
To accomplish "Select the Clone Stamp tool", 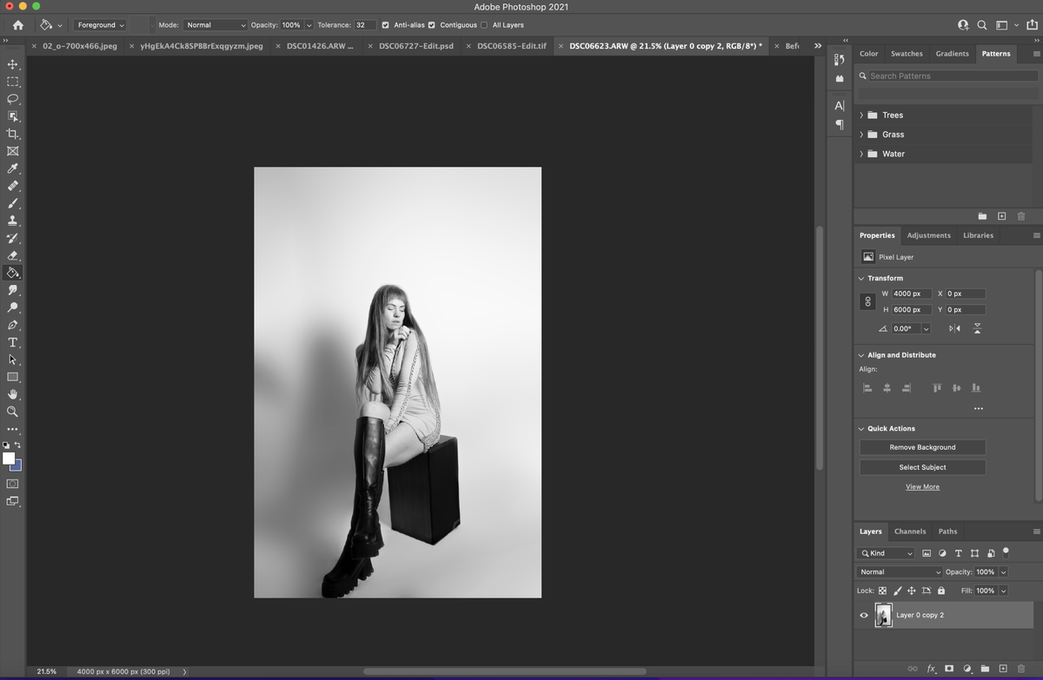I will pos(12,221).
